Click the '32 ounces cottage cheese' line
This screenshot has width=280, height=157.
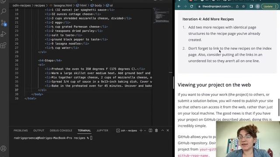(73, 14)
